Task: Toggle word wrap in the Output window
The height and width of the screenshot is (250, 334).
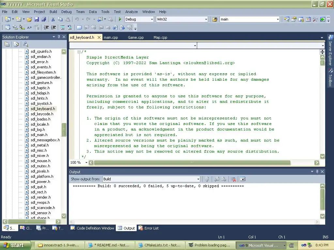Action: tap(243, 179)
